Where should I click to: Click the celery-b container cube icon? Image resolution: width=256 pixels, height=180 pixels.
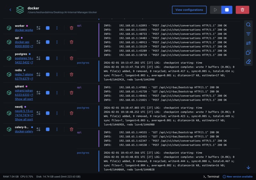[9, 129]
